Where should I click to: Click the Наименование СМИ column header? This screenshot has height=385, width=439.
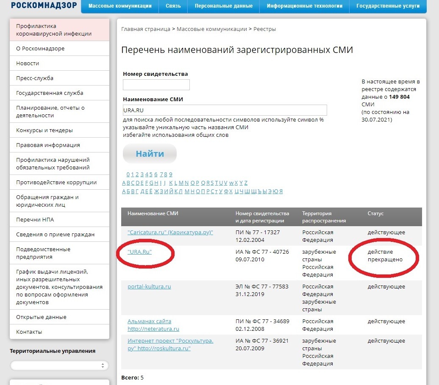tap(153, 213)
